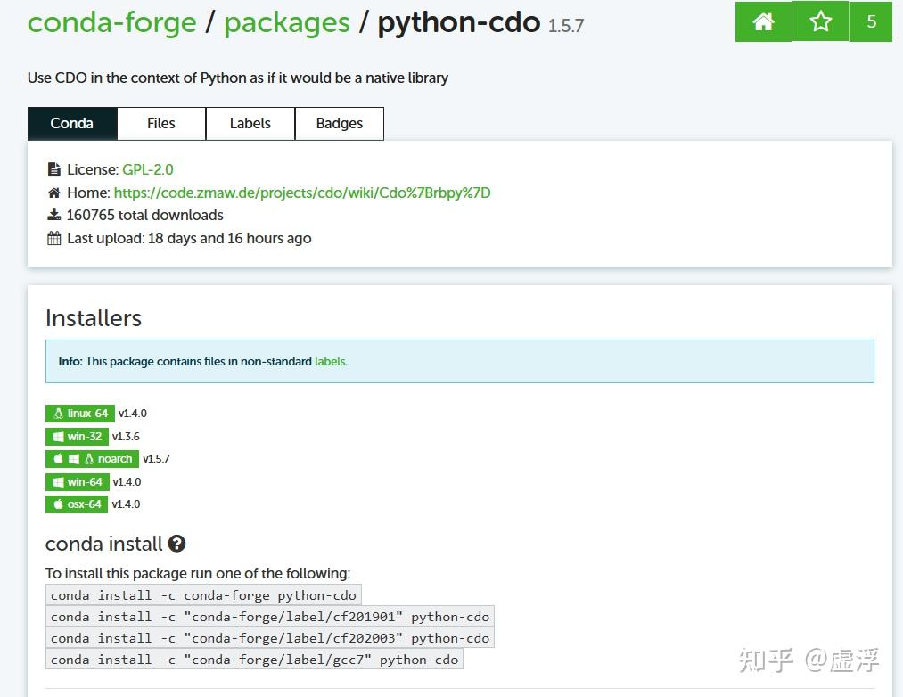Screen dimensions: 903x697
Task: Click the home icon in the green header bar
Action: 762,21
